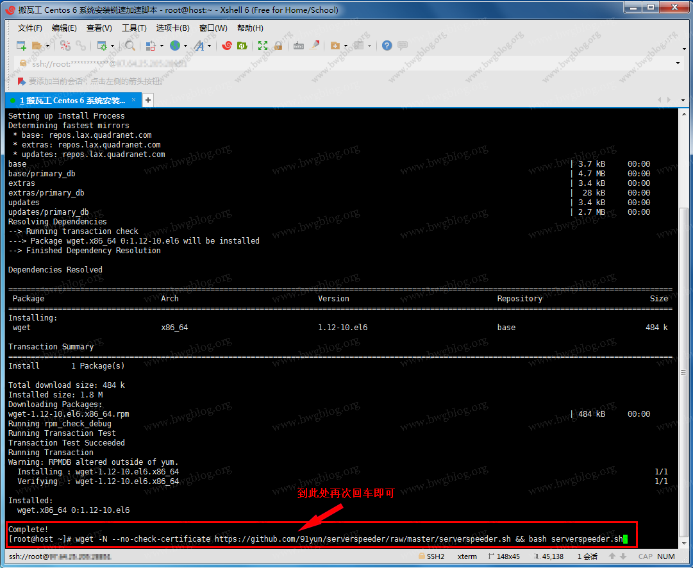Click the Font letter A icon
Image resolution: width=693 pixels, height=568 pixels.
point(199,46)
